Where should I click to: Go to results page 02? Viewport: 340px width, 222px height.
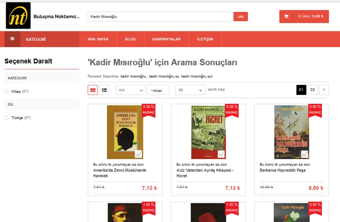pyautogui.click(x=312, y=90)
